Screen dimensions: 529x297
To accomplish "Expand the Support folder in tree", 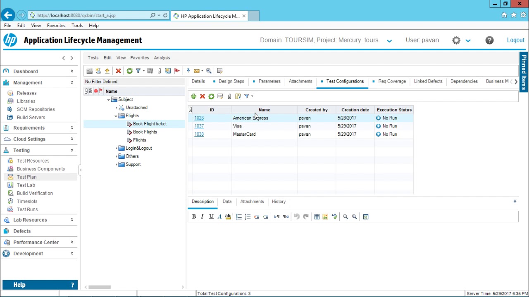I will click(117, 165).
